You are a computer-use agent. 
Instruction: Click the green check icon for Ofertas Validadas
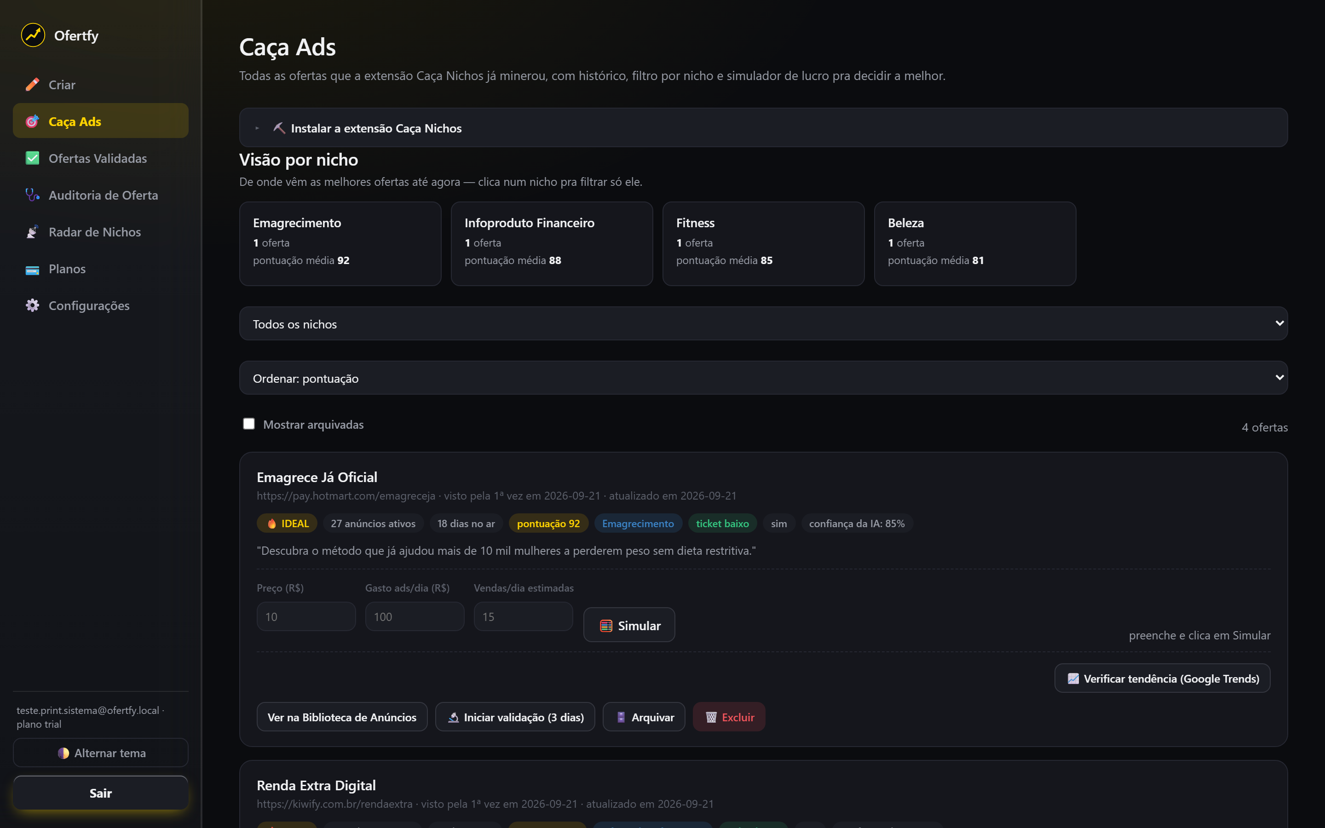pos(32,158)
